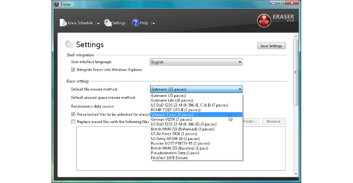
Task: Toggle Integrate Eraser into Windows Explorer checkbox
Action: [x=73, y=70]
